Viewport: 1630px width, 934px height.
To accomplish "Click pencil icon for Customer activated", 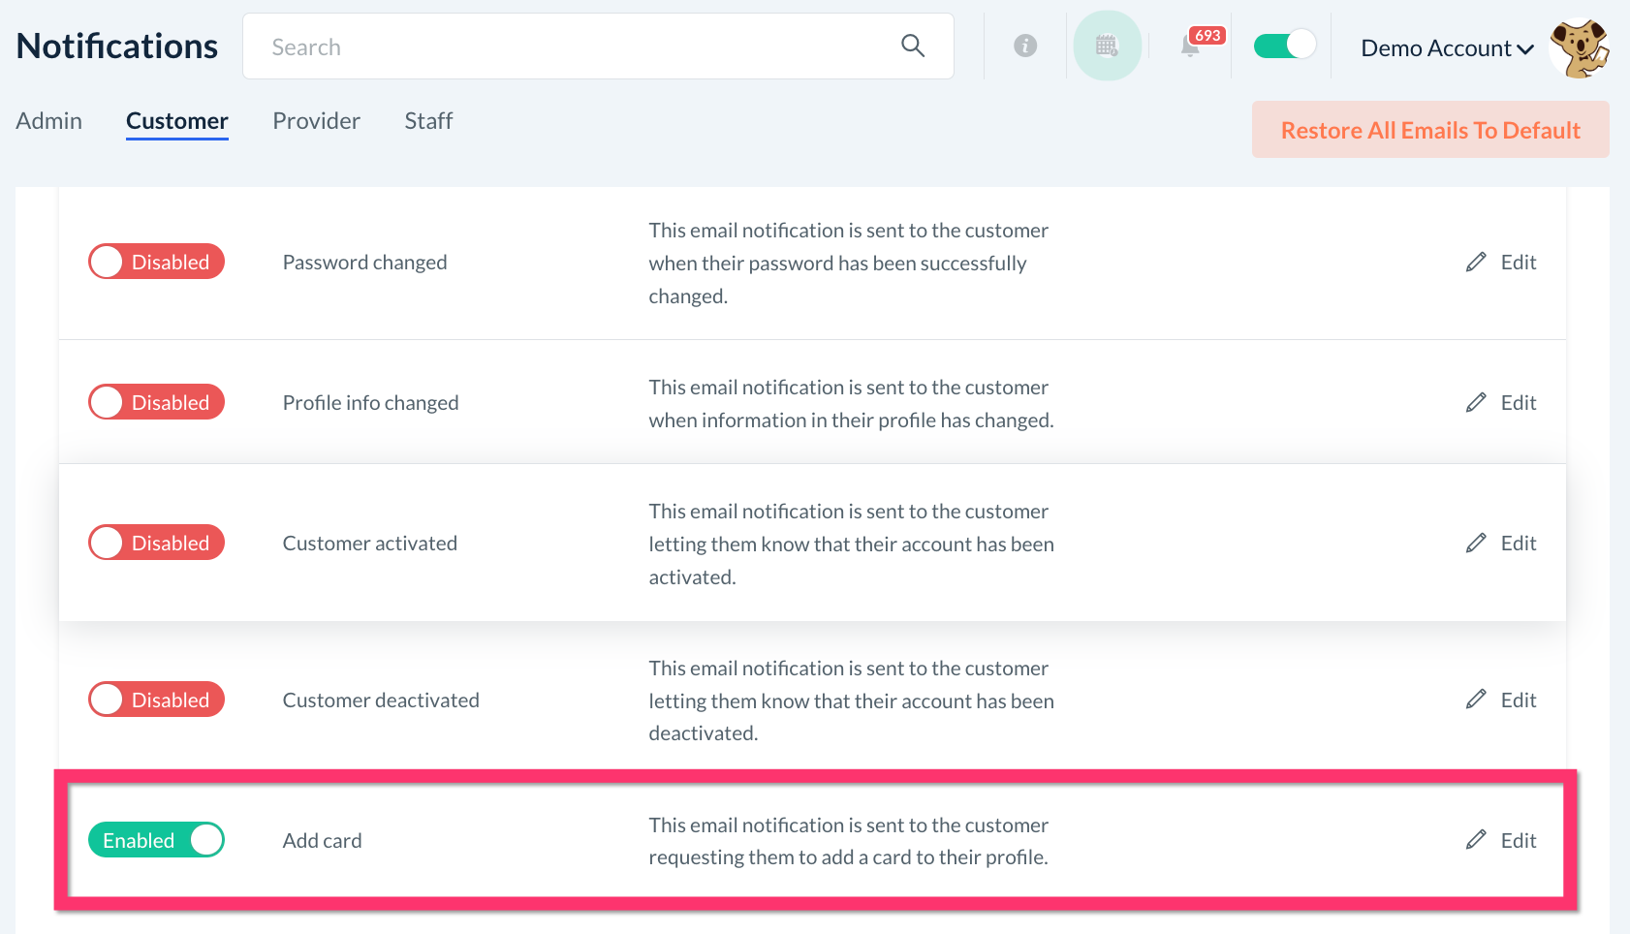I will coord(1476,544).
